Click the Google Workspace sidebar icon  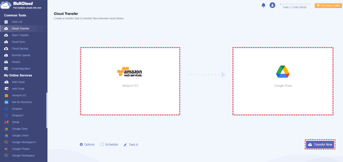(6, 156)
